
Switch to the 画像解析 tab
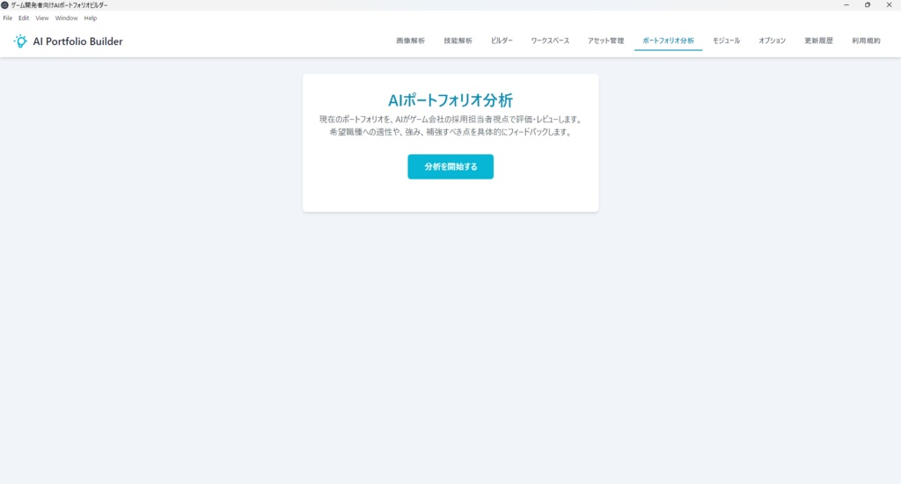click(410, 40)
